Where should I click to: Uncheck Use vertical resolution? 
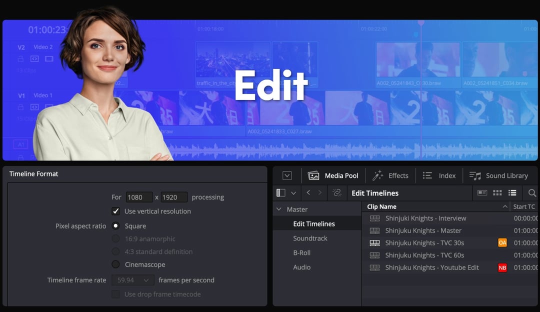[115, 211]
